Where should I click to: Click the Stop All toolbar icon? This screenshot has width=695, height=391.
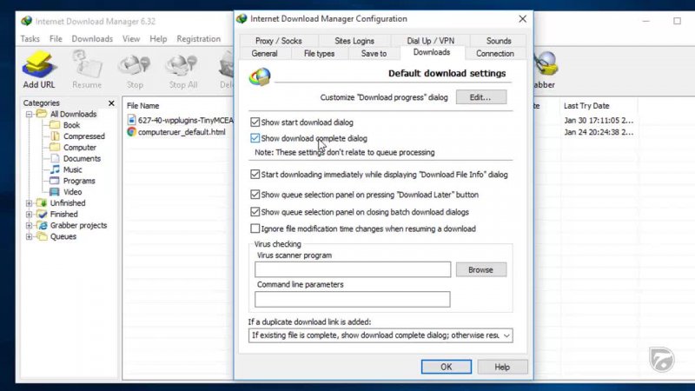(182, 66)
